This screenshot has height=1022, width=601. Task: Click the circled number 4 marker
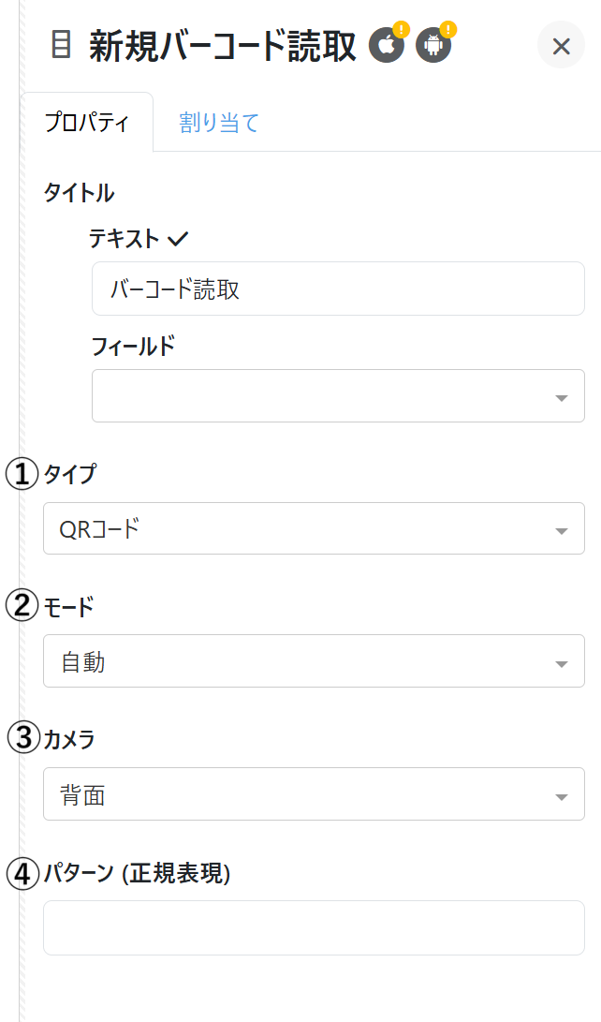(x=22, y=873)
